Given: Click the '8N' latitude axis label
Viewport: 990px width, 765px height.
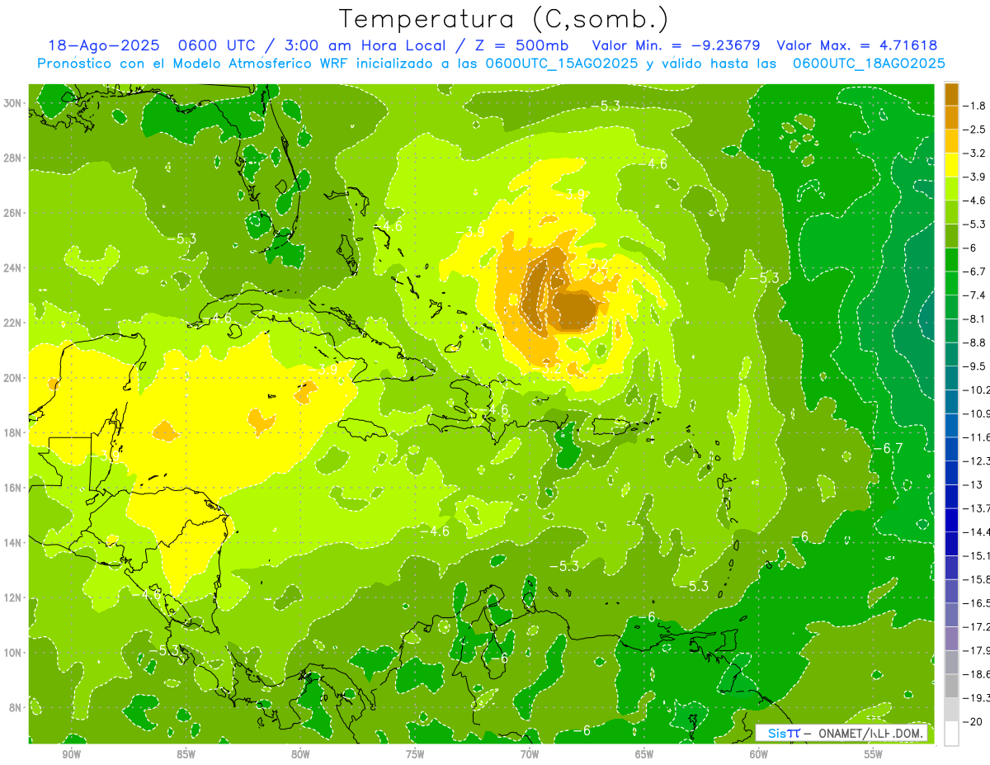Looking at the screenshot, I should tap(16, 707).
